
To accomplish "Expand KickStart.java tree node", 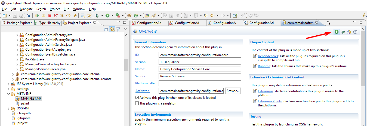I will pyautogui.click(x=17, y=59).
